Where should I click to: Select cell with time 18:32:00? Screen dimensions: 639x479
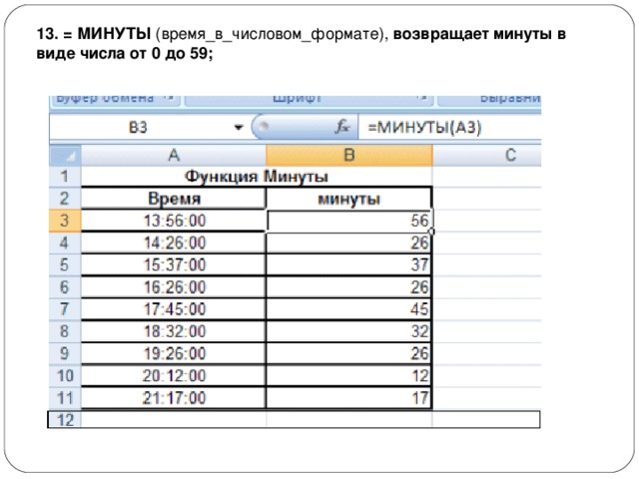tap(174, 331)
